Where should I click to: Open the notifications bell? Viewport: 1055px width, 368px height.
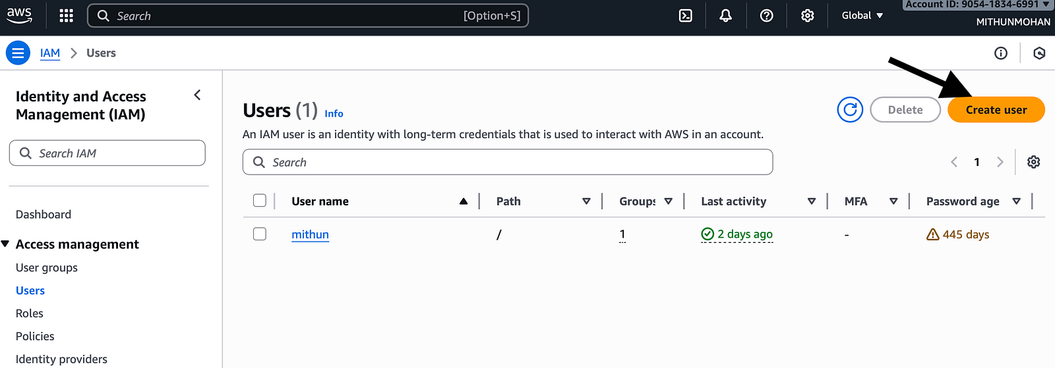[x=725, y=16]
